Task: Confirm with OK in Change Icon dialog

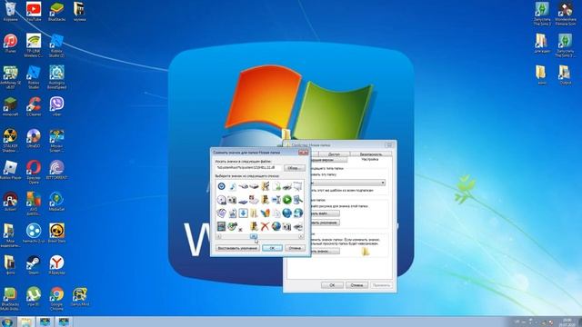Action: (272, 248)
